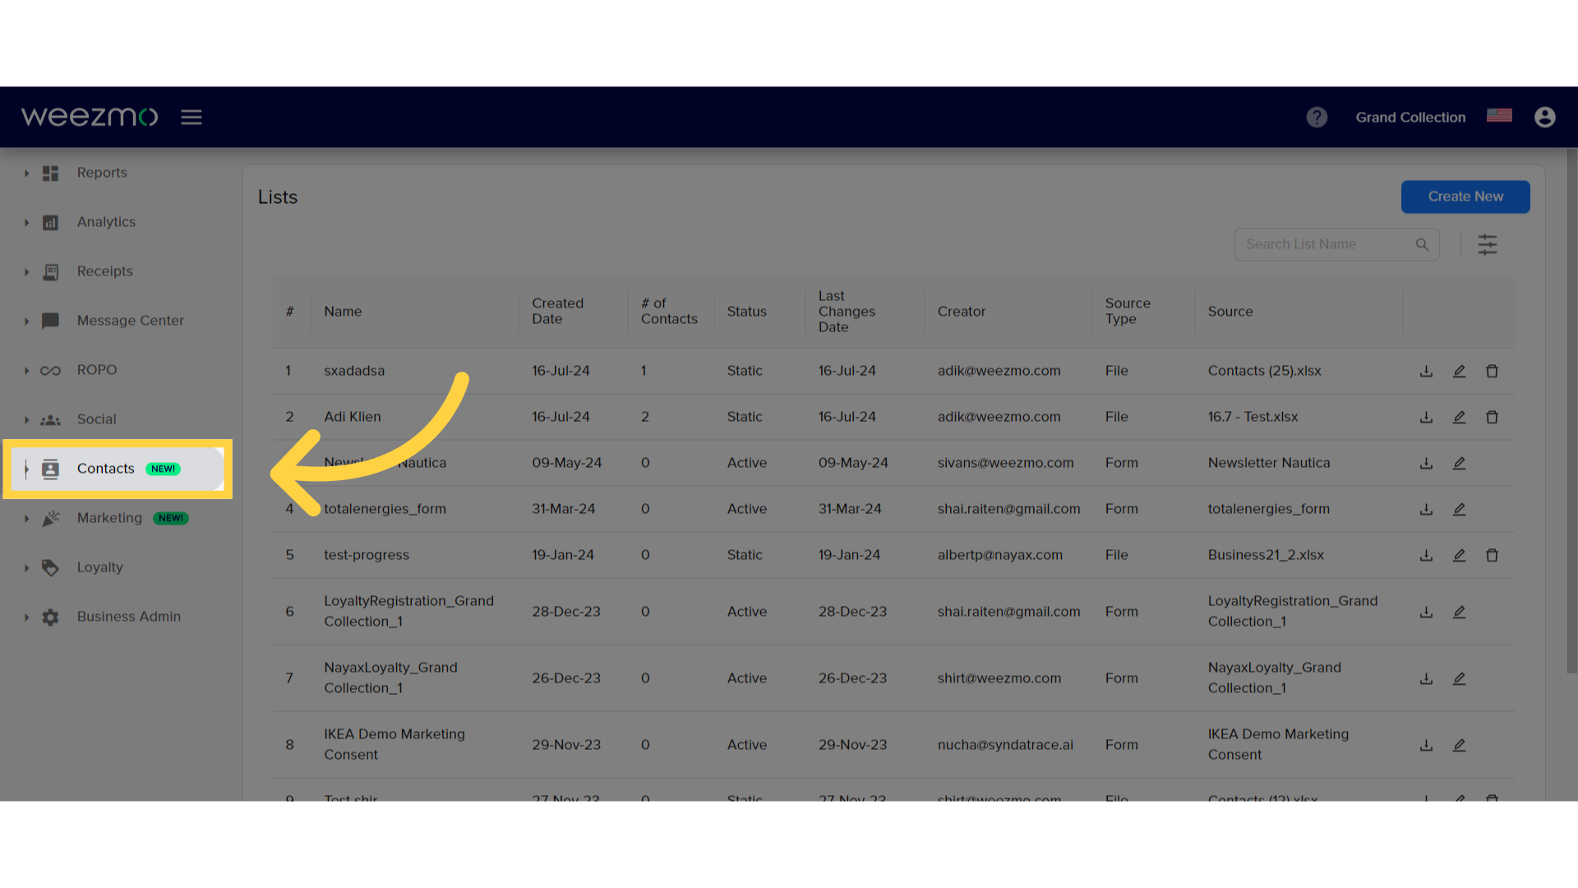Viewport: 1578px width, 888px height.
Task: Download the Newsletter Nautica list
Action: point(1426,463)
